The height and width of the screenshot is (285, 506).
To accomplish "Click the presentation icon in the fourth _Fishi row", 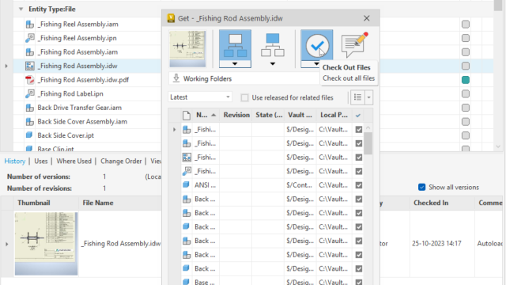I will (x=187, y=171).
